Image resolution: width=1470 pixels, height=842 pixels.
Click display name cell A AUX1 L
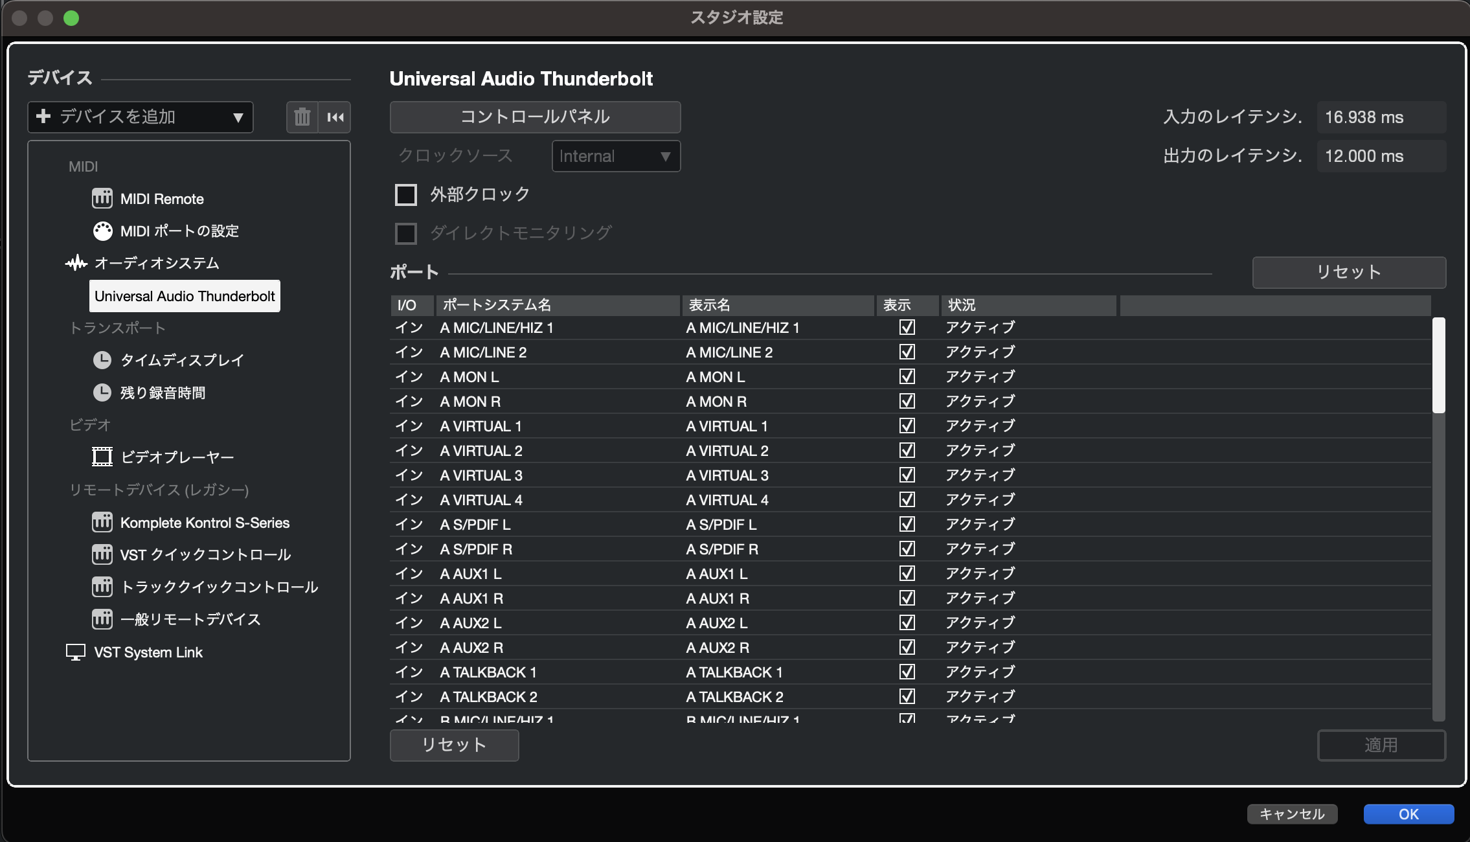tap(717, 574)
